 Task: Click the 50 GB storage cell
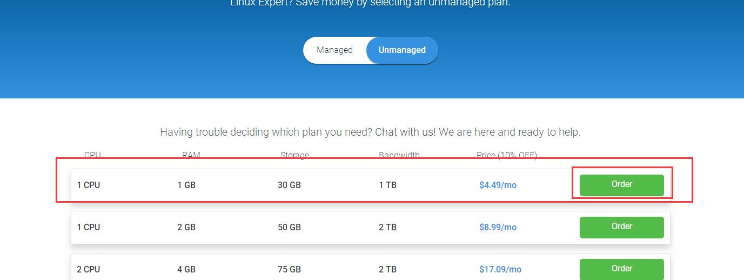(x=289, y=228)
